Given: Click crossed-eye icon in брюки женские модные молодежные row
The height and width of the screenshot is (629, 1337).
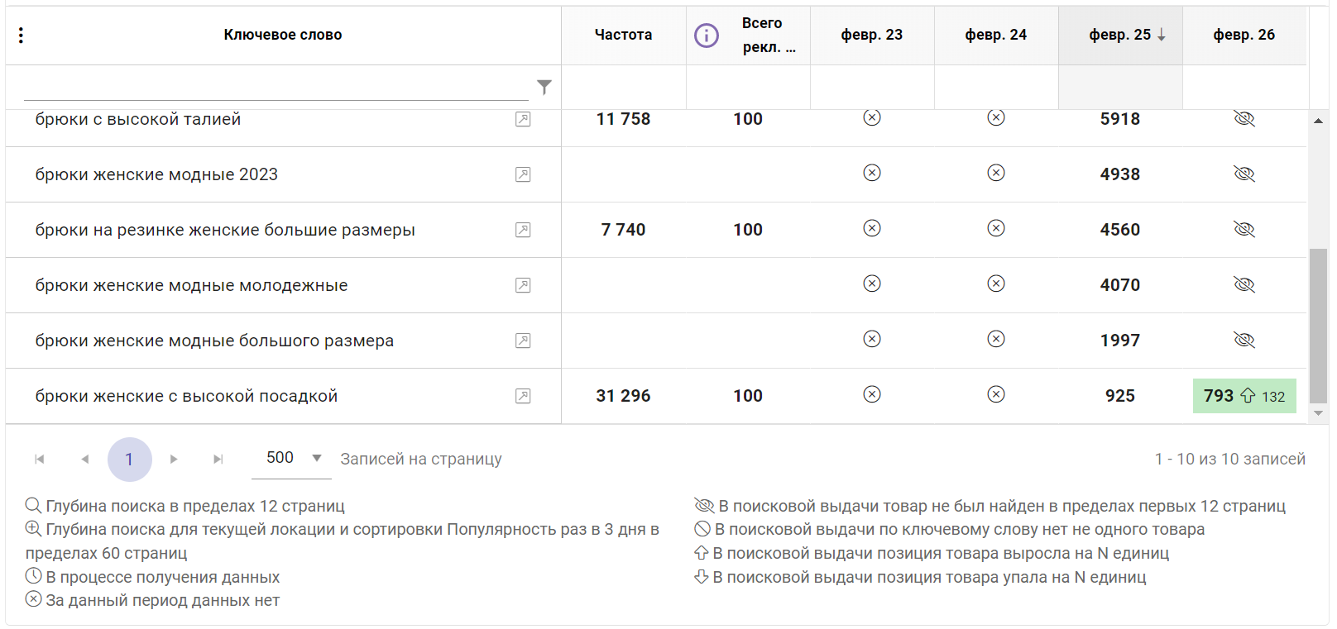Looking at the screenshot, I should [x=1244, y=285].
